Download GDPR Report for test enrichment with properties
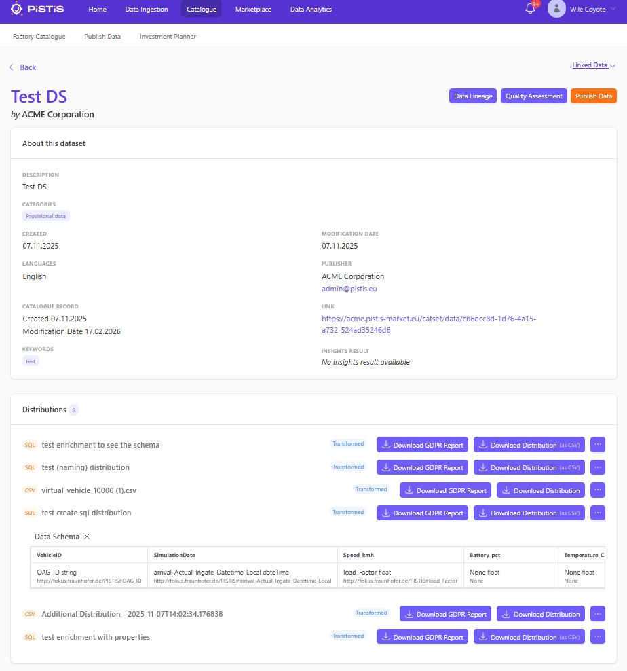The image size is (627, 671). 422,637
